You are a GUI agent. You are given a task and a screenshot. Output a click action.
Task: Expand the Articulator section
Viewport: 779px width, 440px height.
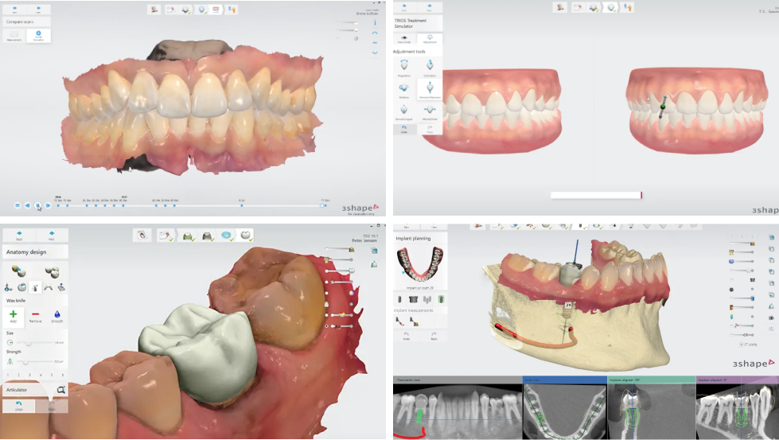pos(35,390)
